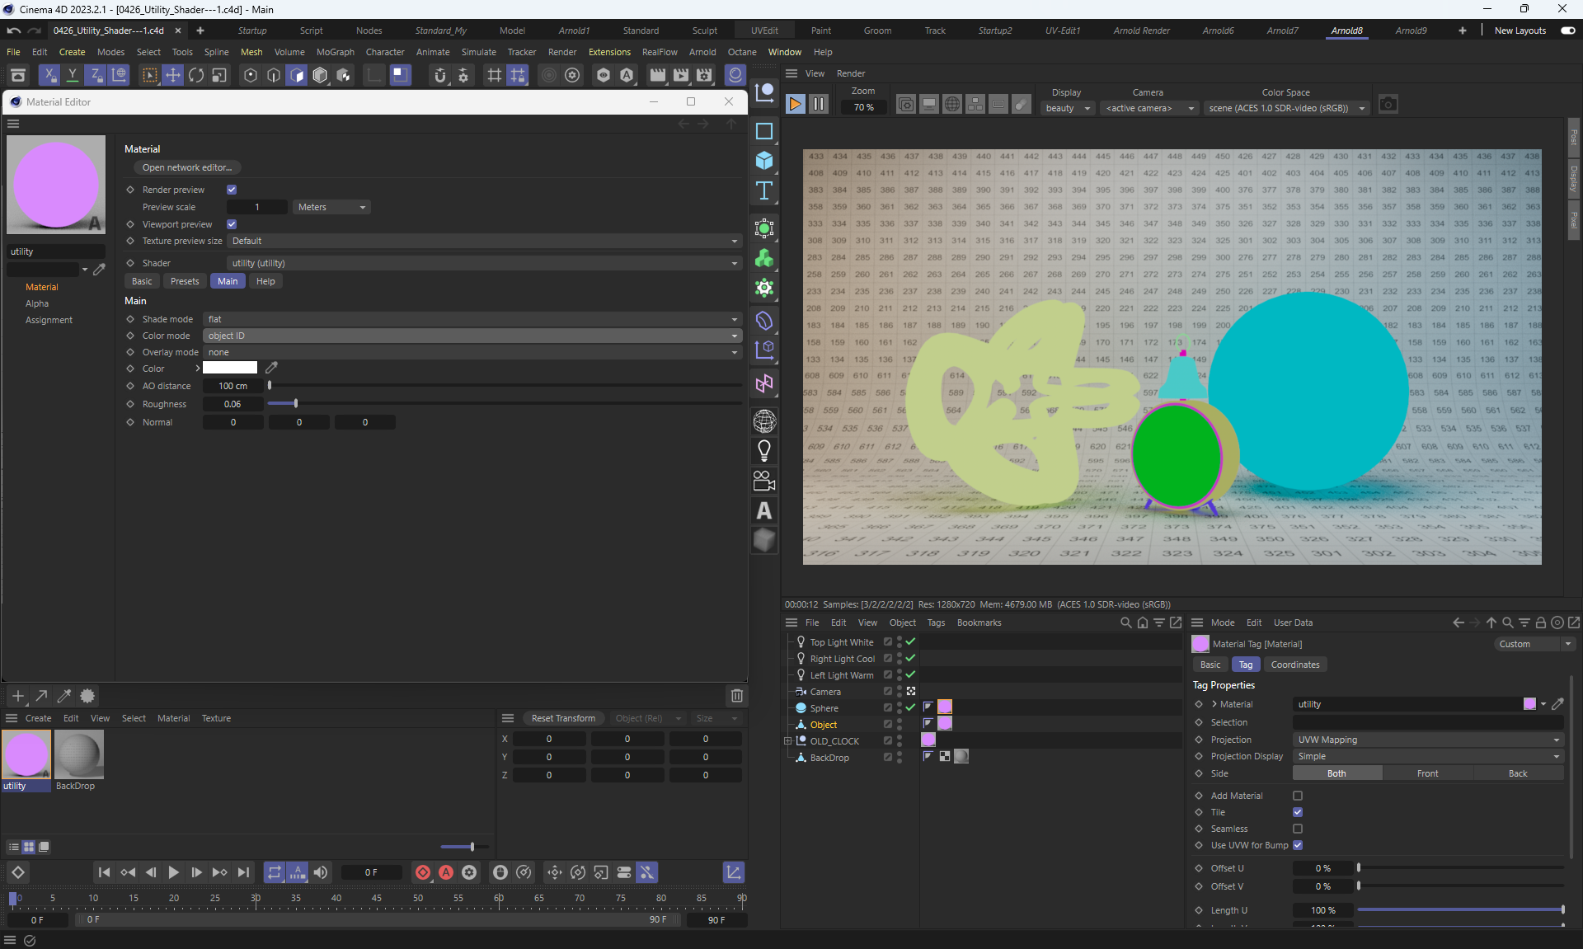Uncheck the Render preview checkbox
This screenshot has height=949, width=1583.
[x=232, y=190]
